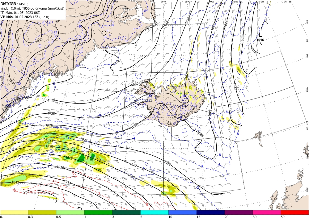Click the 'VT: Mán. 01.05.2023 13Z (+7 h)' line
Image resolution: width=309 pixels, height=219 pixels.
click(x=25, y=17)
